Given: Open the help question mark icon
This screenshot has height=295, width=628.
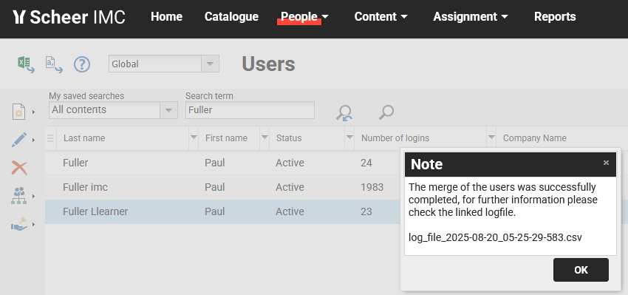Looking at the screenshot, I should [82, 64].
